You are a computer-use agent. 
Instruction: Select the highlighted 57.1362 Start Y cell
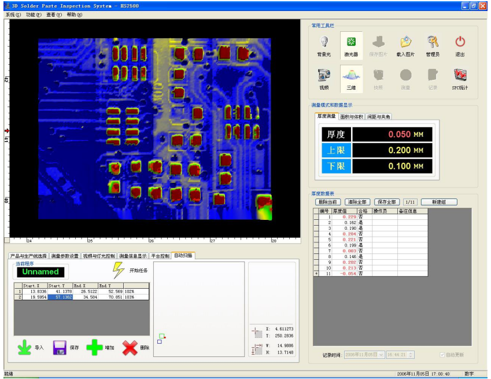60,297
